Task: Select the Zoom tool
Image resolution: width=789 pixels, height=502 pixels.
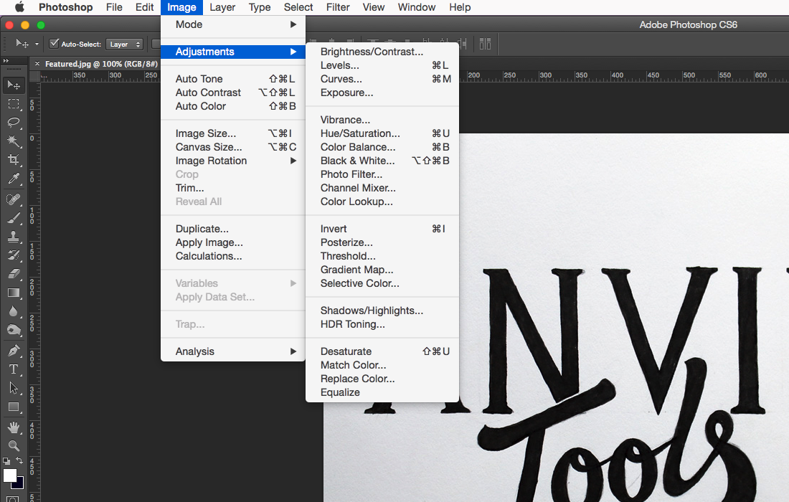Action: coord(14,446)
